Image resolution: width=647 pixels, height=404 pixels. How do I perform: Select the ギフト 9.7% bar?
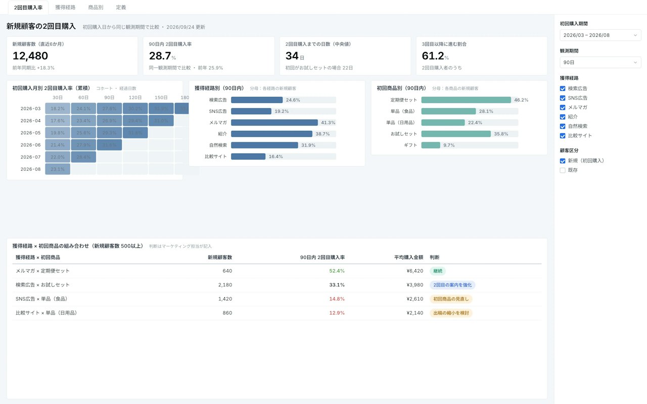tap(431, 145)
